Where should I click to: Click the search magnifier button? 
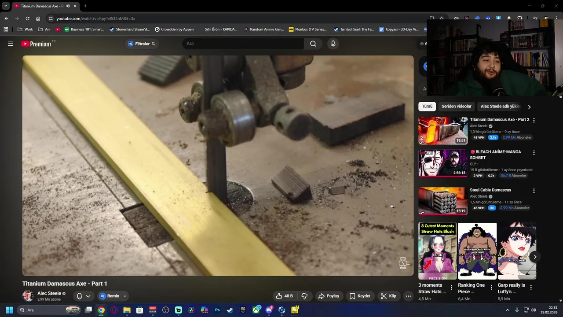313,44
